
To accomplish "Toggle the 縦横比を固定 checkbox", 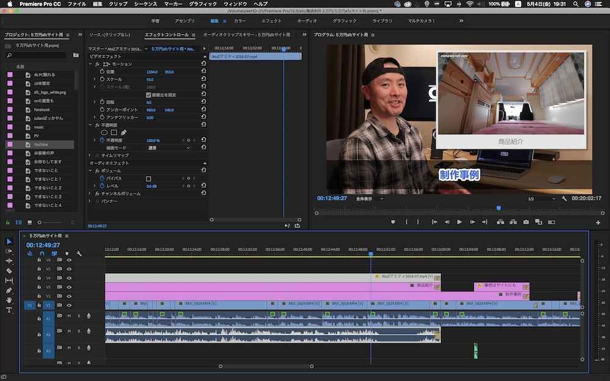I will tap(148, 94).
